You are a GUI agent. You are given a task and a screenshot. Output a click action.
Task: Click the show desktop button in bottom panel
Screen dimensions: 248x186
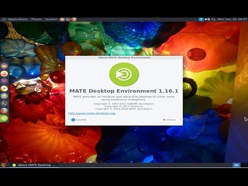coord(4,165)
